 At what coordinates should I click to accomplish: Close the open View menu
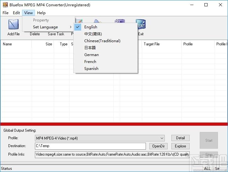click(29, 13)
